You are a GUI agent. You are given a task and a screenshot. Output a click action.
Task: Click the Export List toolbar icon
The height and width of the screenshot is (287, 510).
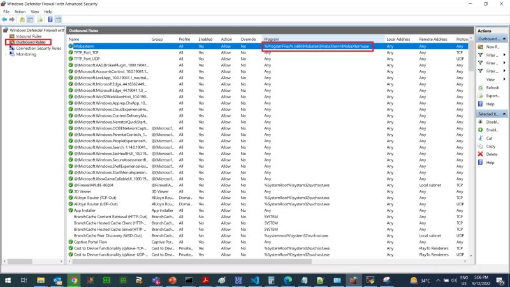point(40,20)
